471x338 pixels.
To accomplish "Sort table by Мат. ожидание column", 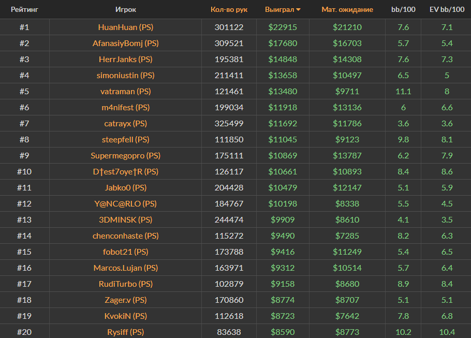I will [347, 9].
